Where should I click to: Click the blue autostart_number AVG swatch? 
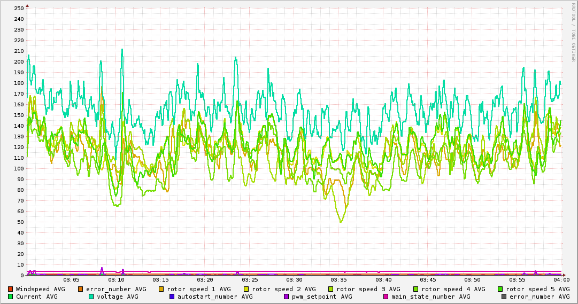172,297
